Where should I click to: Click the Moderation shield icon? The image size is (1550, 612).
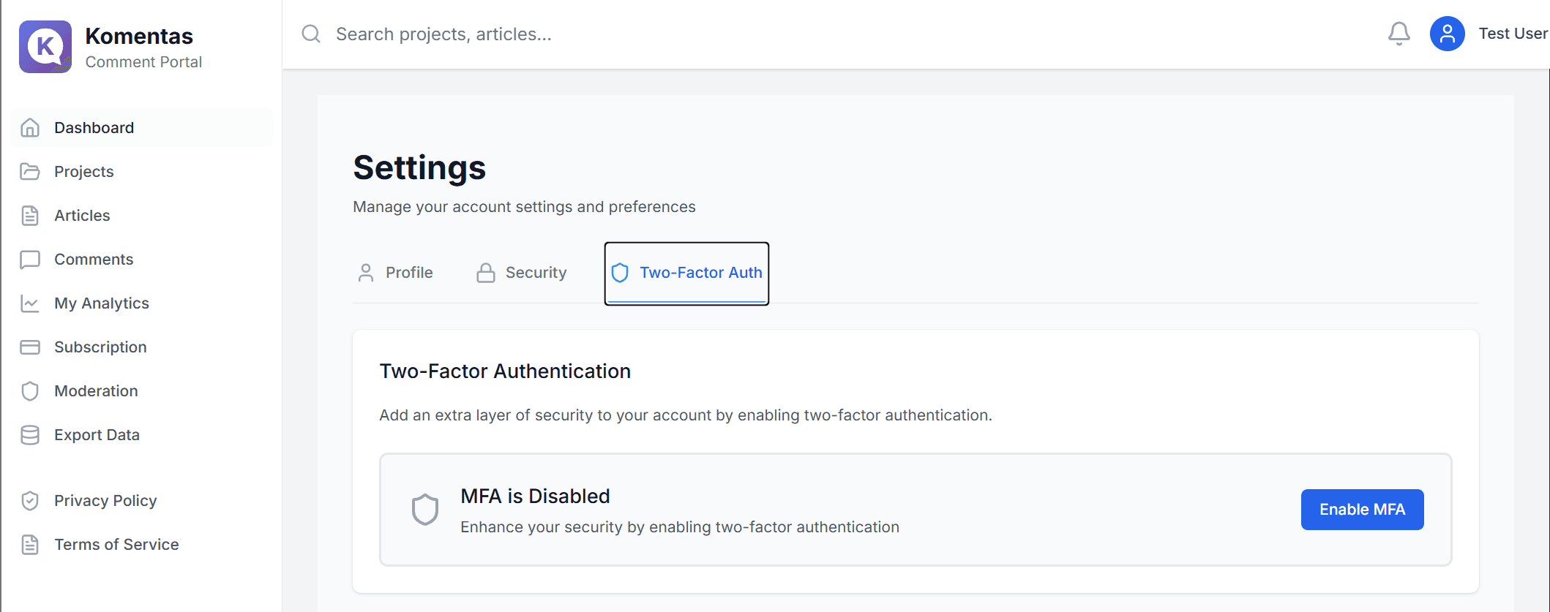(x=30, y=391)
